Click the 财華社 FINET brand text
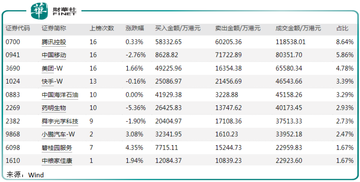 (64, 11)
